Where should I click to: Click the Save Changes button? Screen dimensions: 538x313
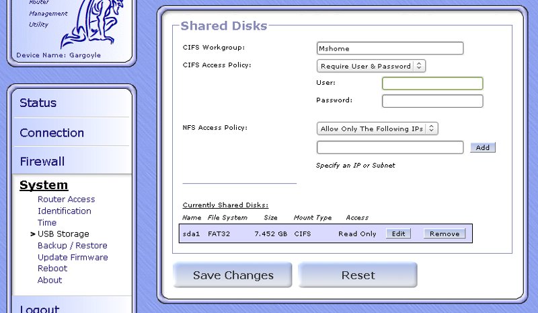pyautogui.click(x=233, y=275)
